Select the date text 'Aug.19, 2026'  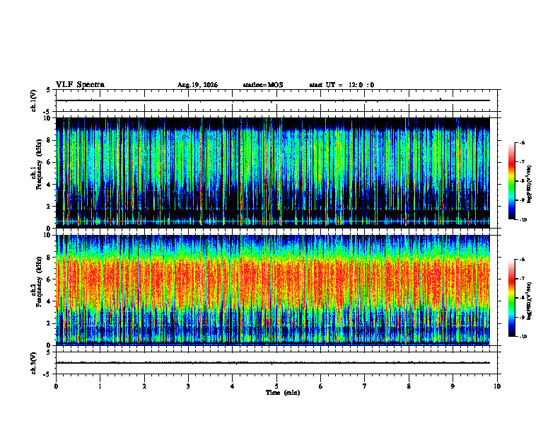coord(197,85)
